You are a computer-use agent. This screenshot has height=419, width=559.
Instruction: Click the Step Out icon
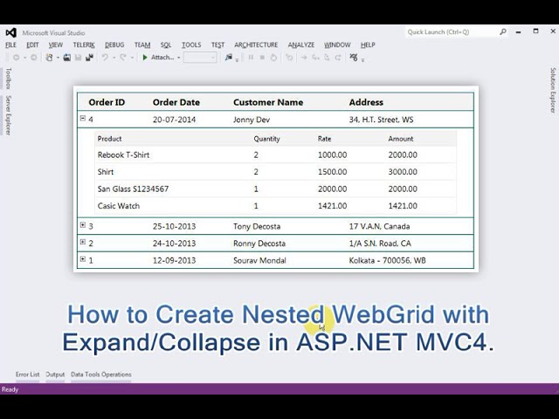(338, 58)
